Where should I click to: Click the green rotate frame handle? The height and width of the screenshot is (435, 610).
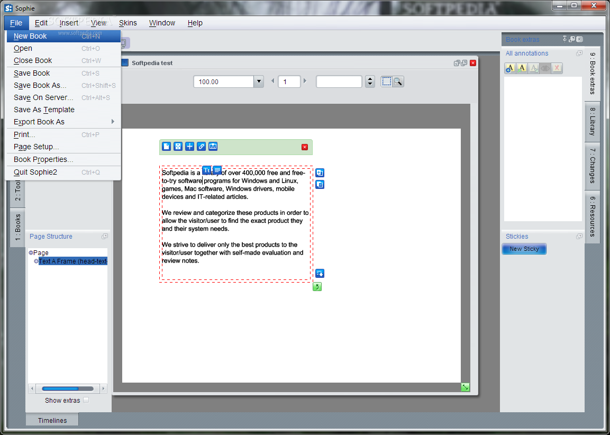pos(317,287)
